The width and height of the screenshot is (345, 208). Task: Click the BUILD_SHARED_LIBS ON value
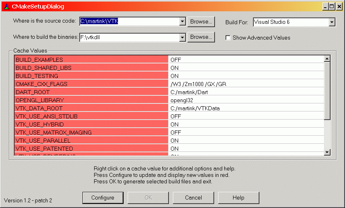(x=246, y=68)
